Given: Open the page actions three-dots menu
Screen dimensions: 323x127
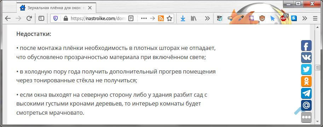Looking at the screenshot, I should click(x=144, y=18).
